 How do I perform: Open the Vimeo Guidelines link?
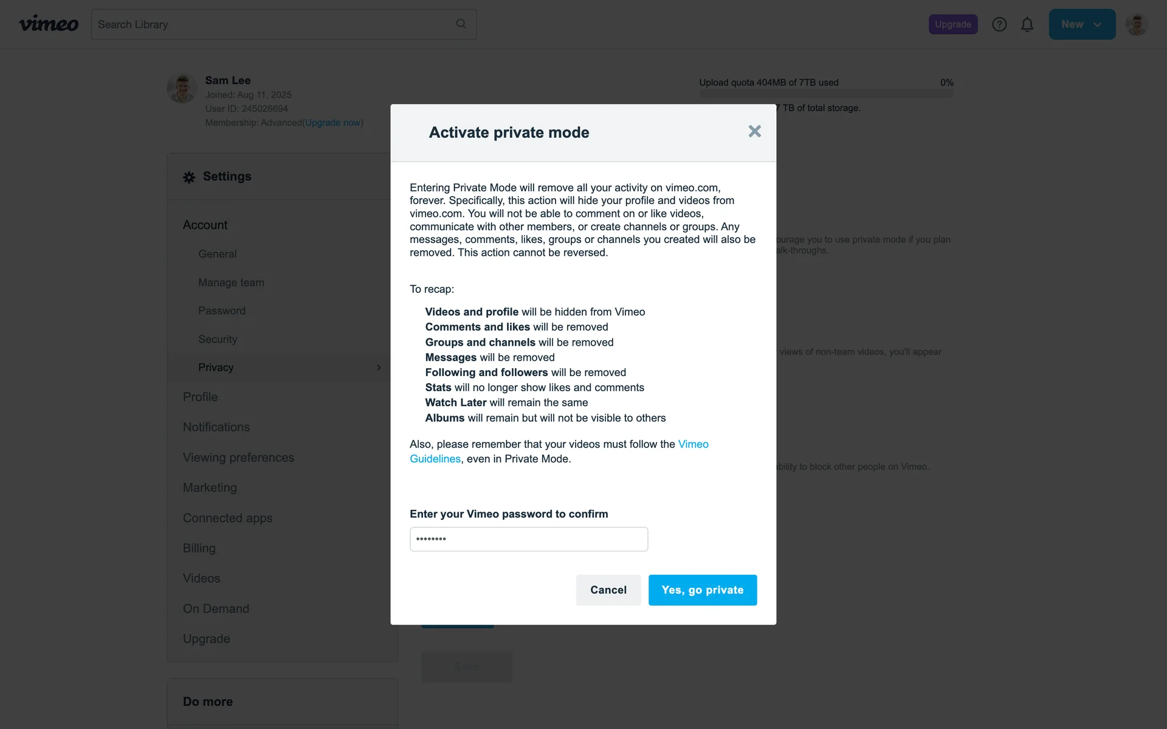point(693,444)
